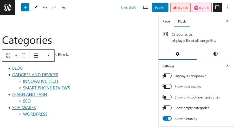Collapse the Settings panel chevron
Image resolution: width=234 pixels, height=128 pixels.
pyautogui.click(x=227, y=66)
